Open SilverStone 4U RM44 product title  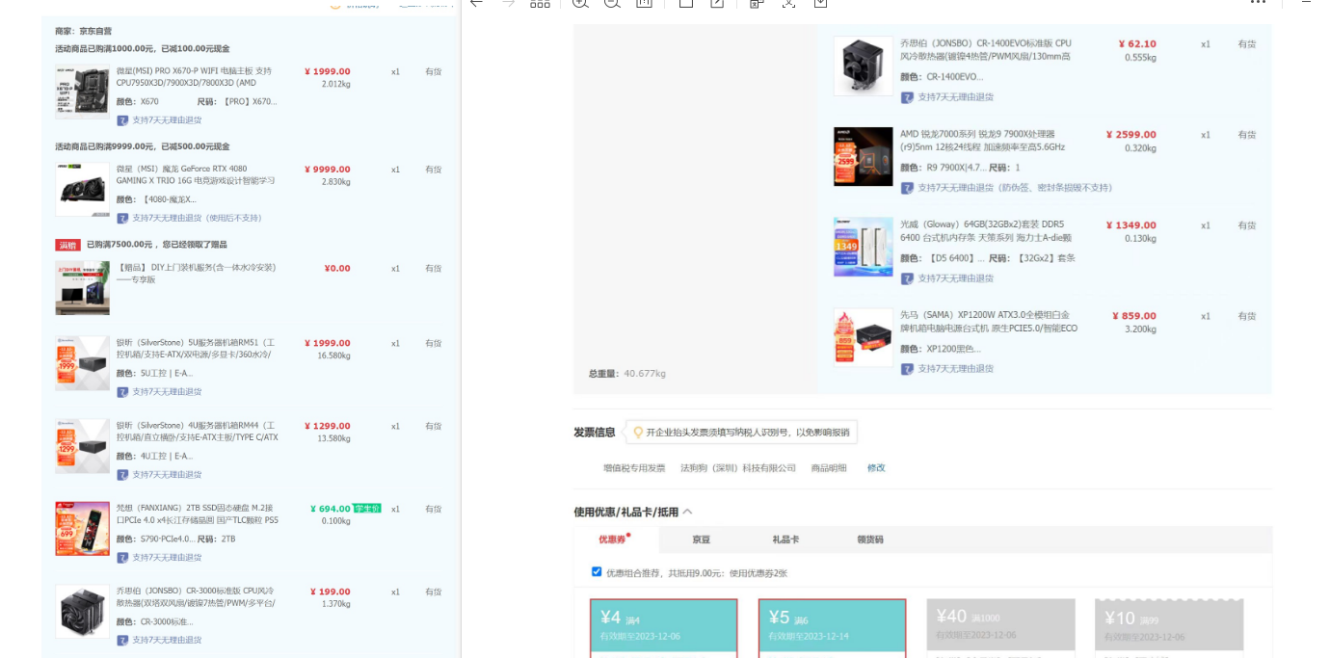pos(198,432)
